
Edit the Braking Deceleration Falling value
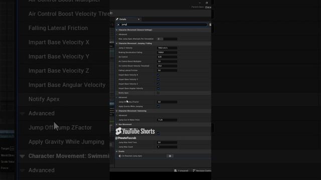(x=167, y=52)
